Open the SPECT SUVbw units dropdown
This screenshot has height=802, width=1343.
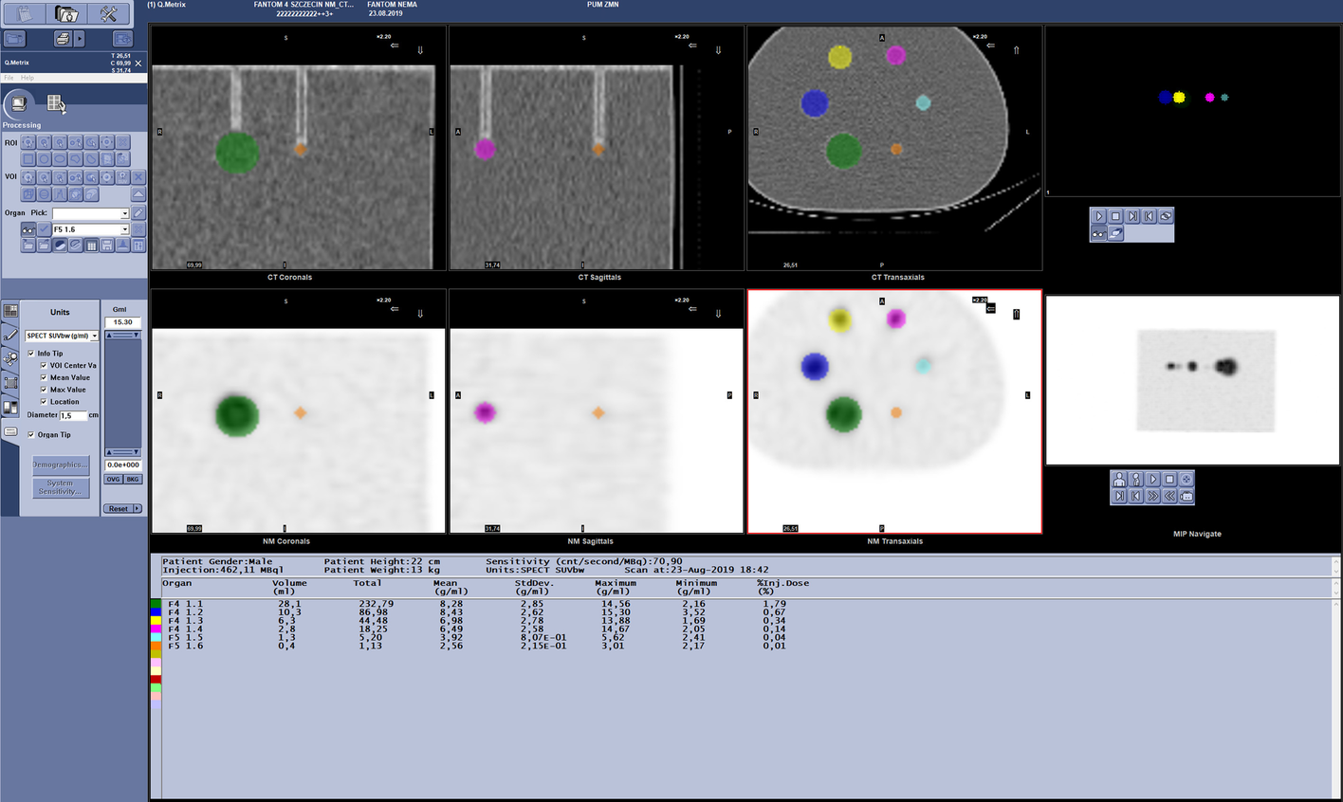point(95,336)
